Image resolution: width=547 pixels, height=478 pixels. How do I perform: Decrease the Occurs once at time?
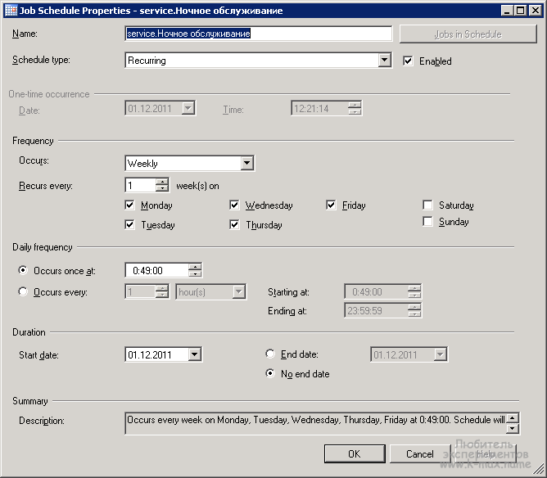pyautogui.click(x=195, y=274)
